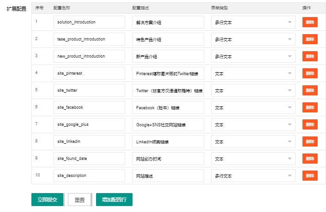Delete the site_google_plus config row
This screenshot has width=326, height=212.
pyautogui.click(x=310, y=124)
